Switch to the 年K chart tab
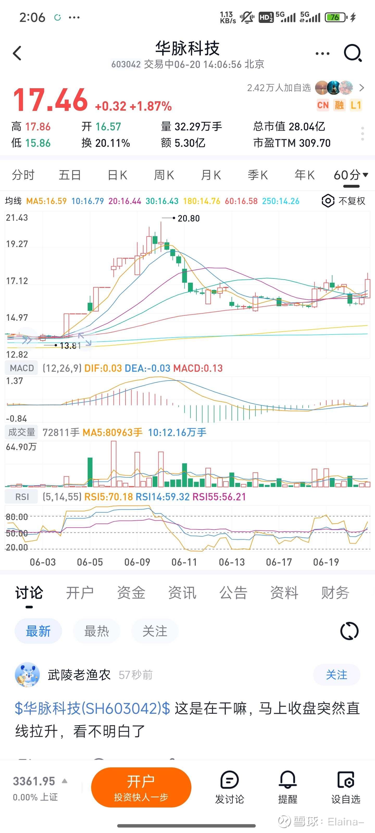Screen dimensions: 375x833 (x=304, y=175)
